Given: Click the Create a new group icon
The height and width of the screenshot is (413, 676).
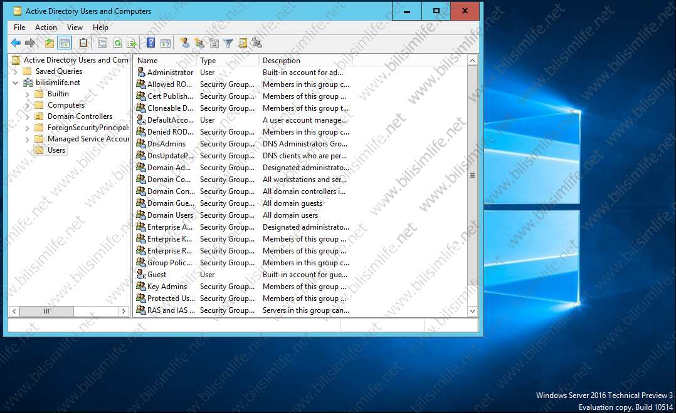Looking at the screenshot, I should tap(199, 42).
